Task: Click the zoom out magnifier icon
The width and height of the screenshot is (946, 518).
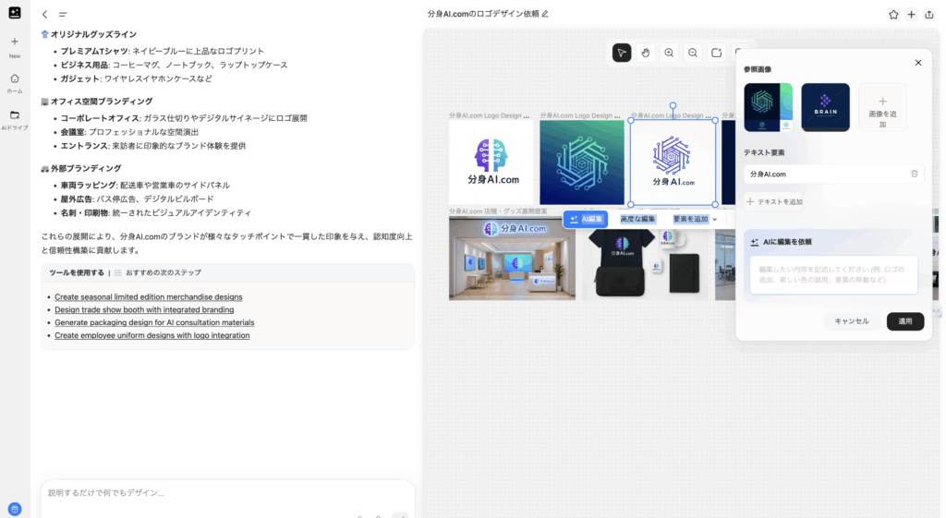Action: coord(693,53)
